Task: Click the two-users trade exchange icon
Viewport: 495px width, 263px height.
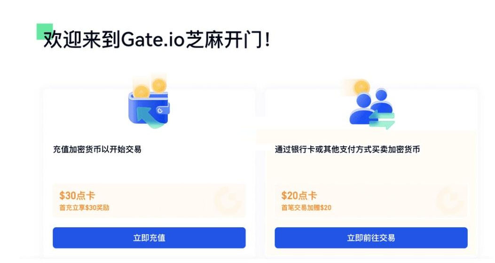Action: 371,104
